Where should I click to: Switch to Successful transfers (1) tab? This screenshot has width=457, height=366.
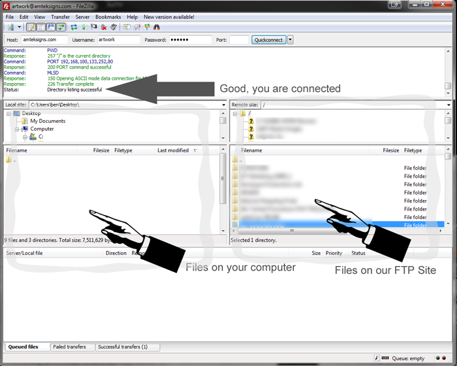pyautogui.click(x=123, y=347)
